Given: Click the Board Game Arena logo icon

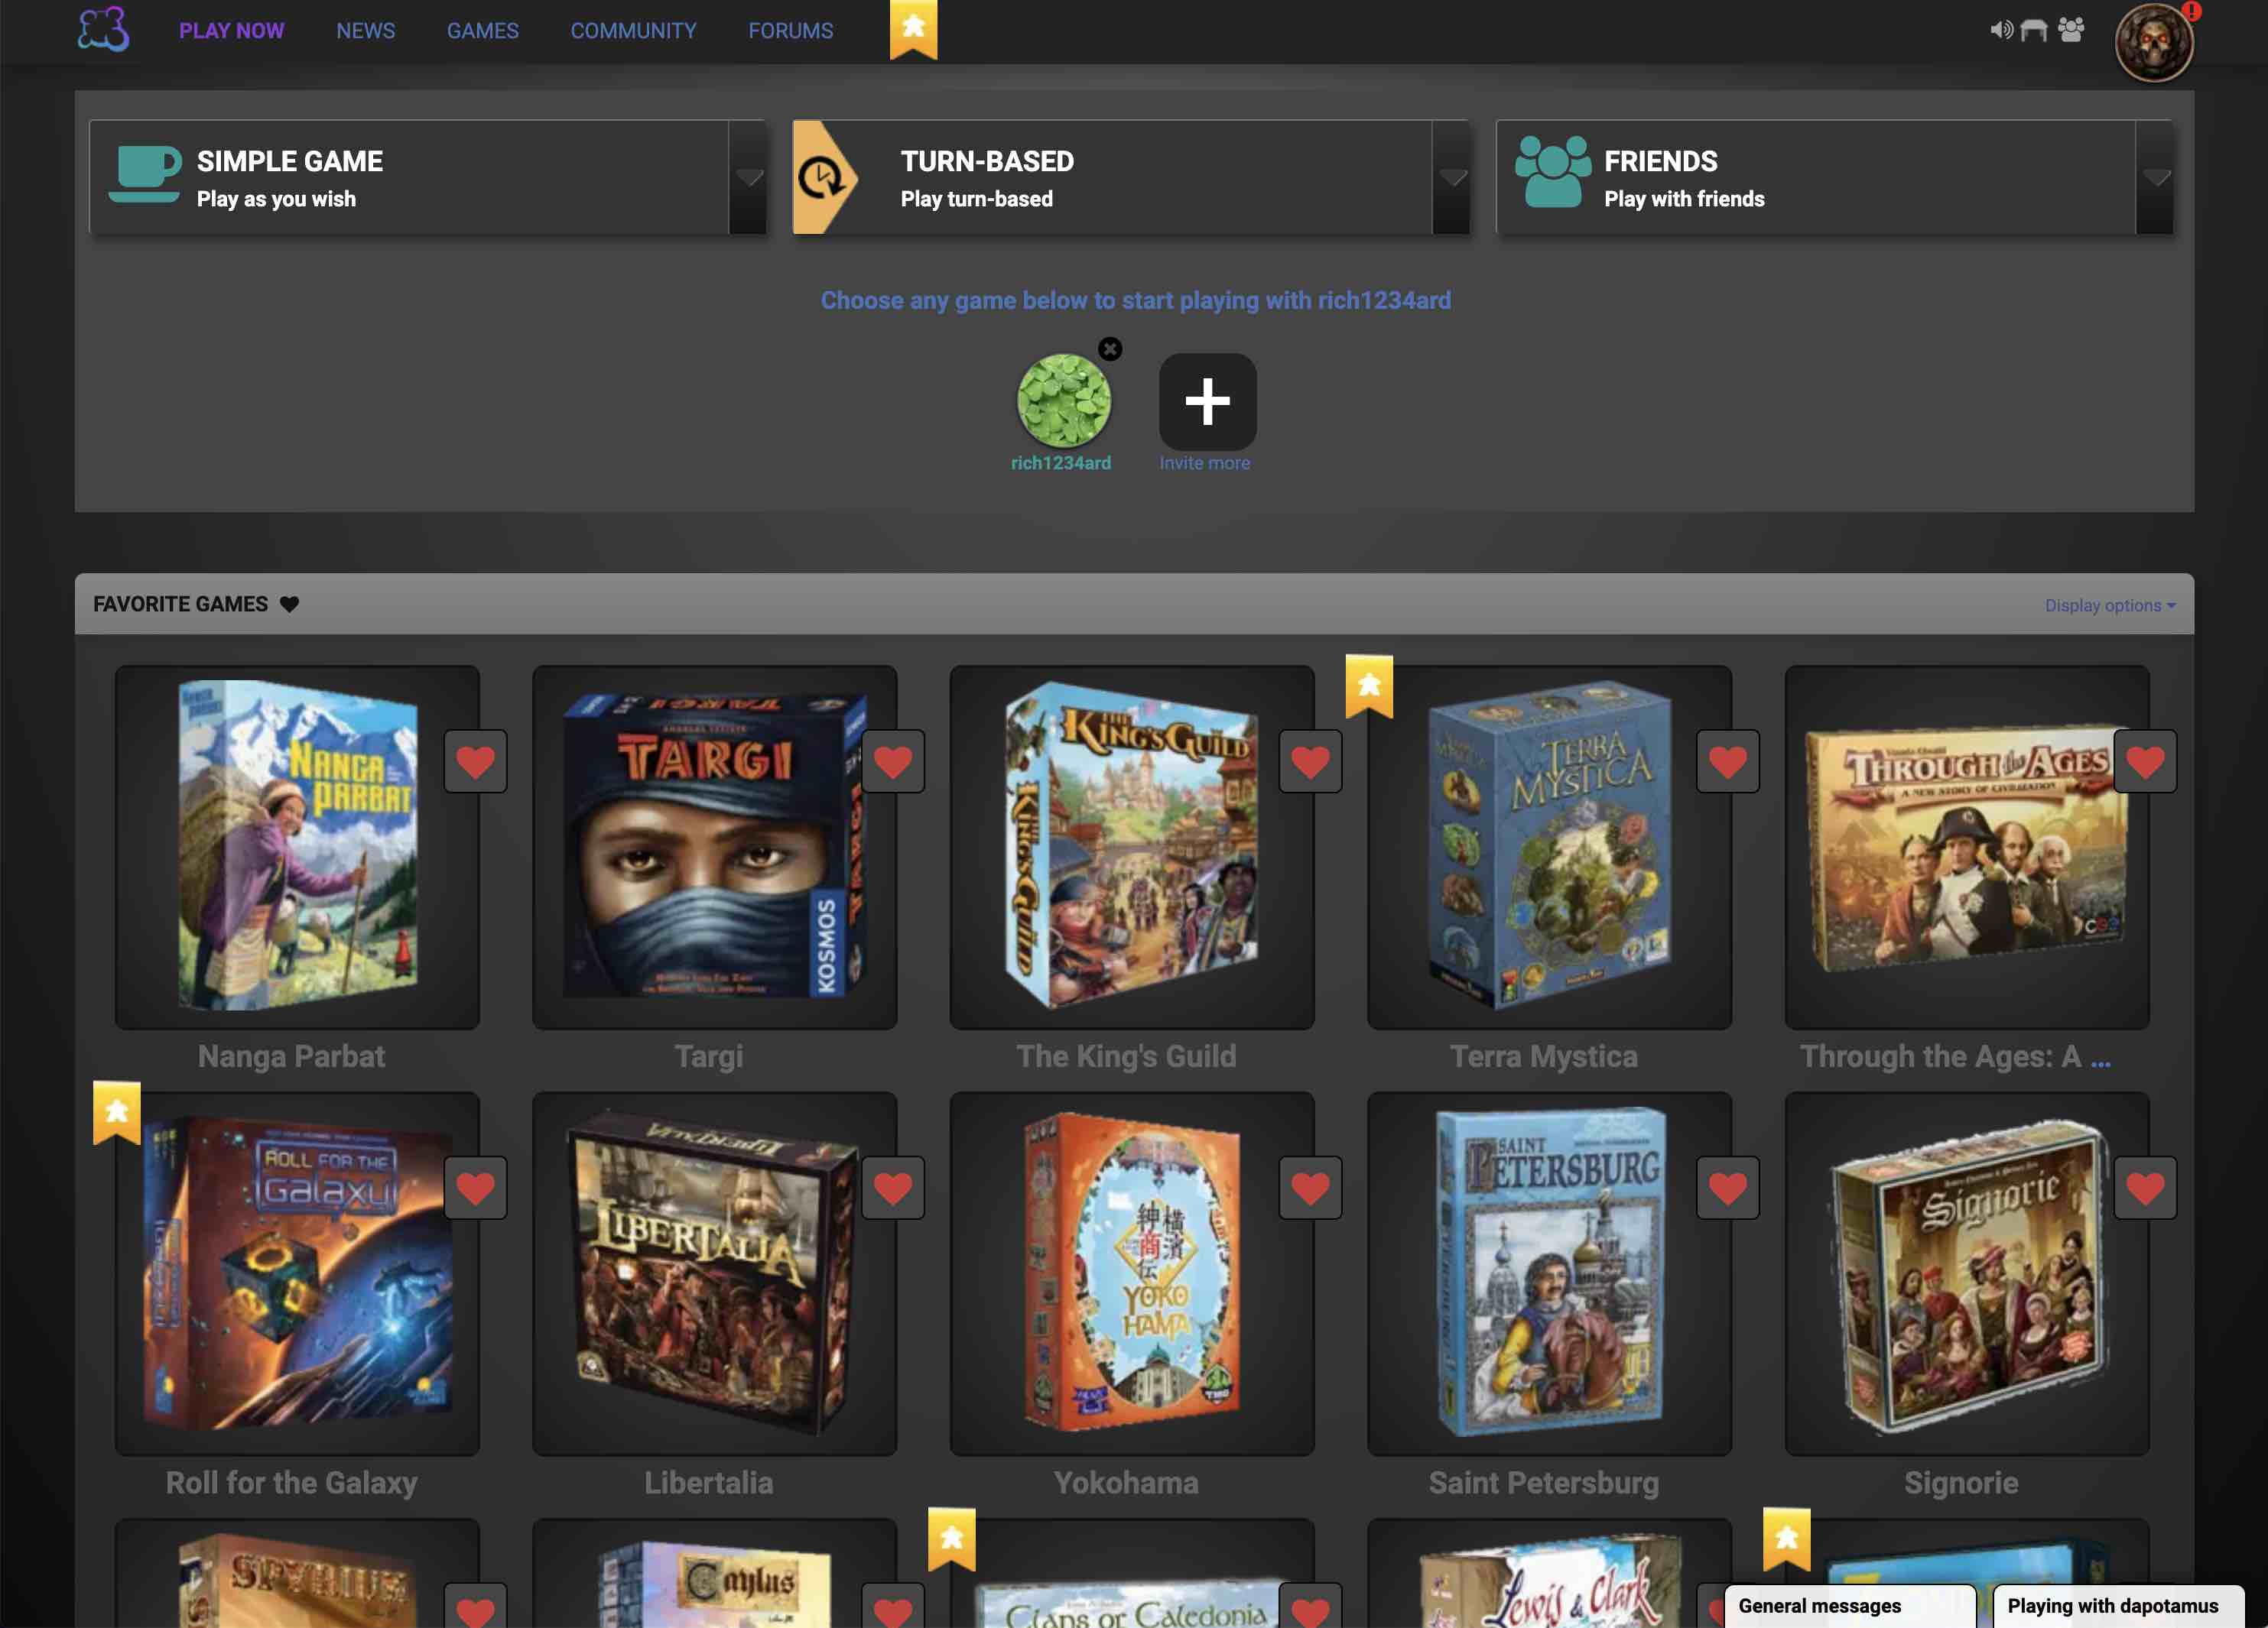Looking at the screenshot, I should tap(104, 29).
